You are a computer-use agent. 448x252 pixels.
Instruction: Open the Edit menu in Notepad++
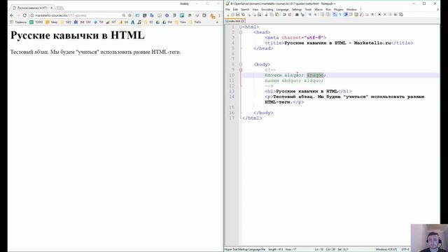235,9
